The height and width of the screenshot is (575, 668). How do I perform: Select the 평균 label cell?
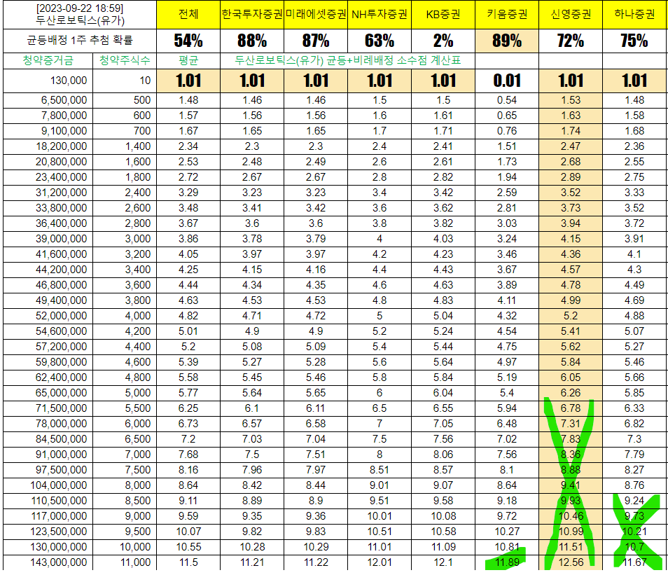point(188,60)
